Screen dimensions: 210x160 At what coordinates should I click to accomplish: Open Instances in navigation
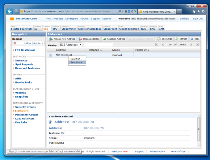point(21,61)
